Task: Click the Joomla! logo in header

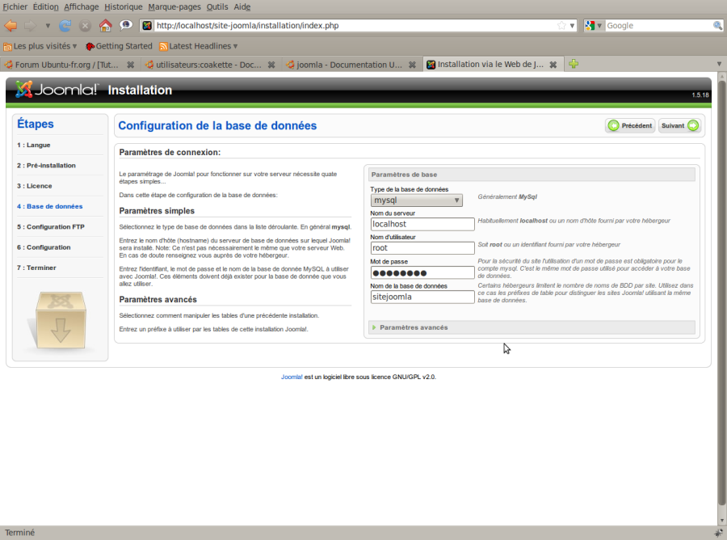Action: coord(57,89)
